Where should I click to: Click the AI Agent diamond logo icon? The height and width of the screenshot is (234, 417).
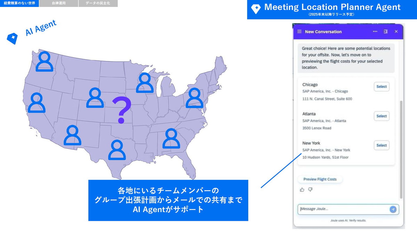12,38
